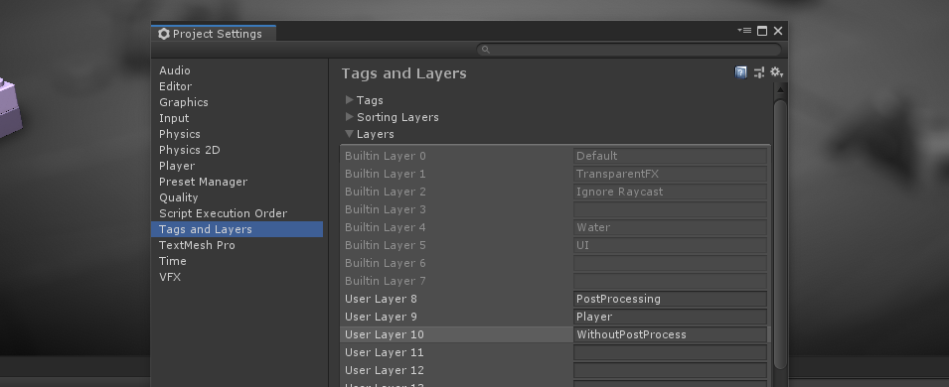The image size is (949, 387).
Task: Edit User Layer 10 WithoutPostProcess field
Action: pos(670,334)
